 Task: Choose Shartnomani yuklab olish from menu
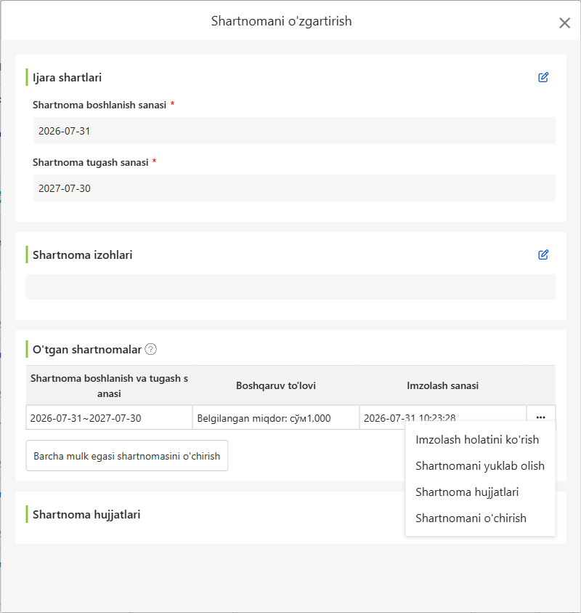[x=480, y=466]
